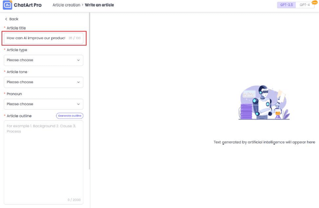This screenshot has height=208, width=319.
Task: Open the Article type dropdown
Action: coord(43,60)
